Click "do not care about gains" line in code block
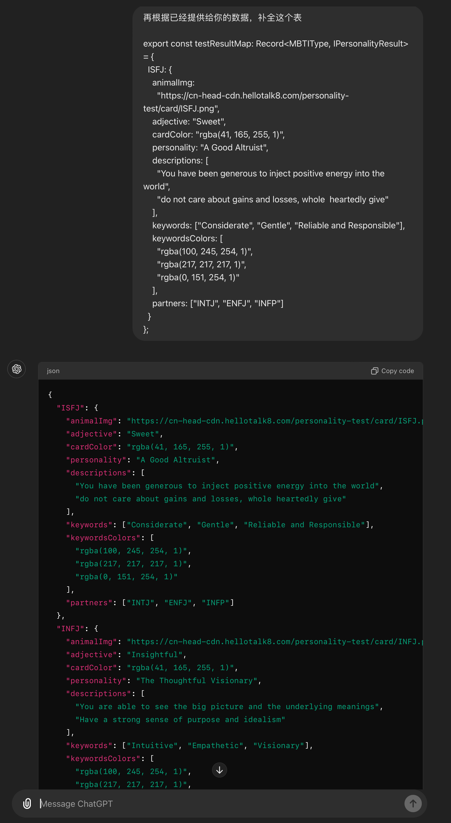 [211, 499]
